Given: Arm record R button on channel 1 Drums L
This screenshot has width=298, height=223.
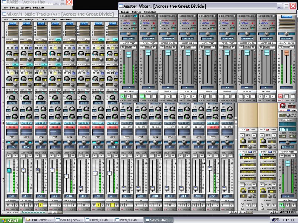Looking at the screenshot, I should coord(8,205).
